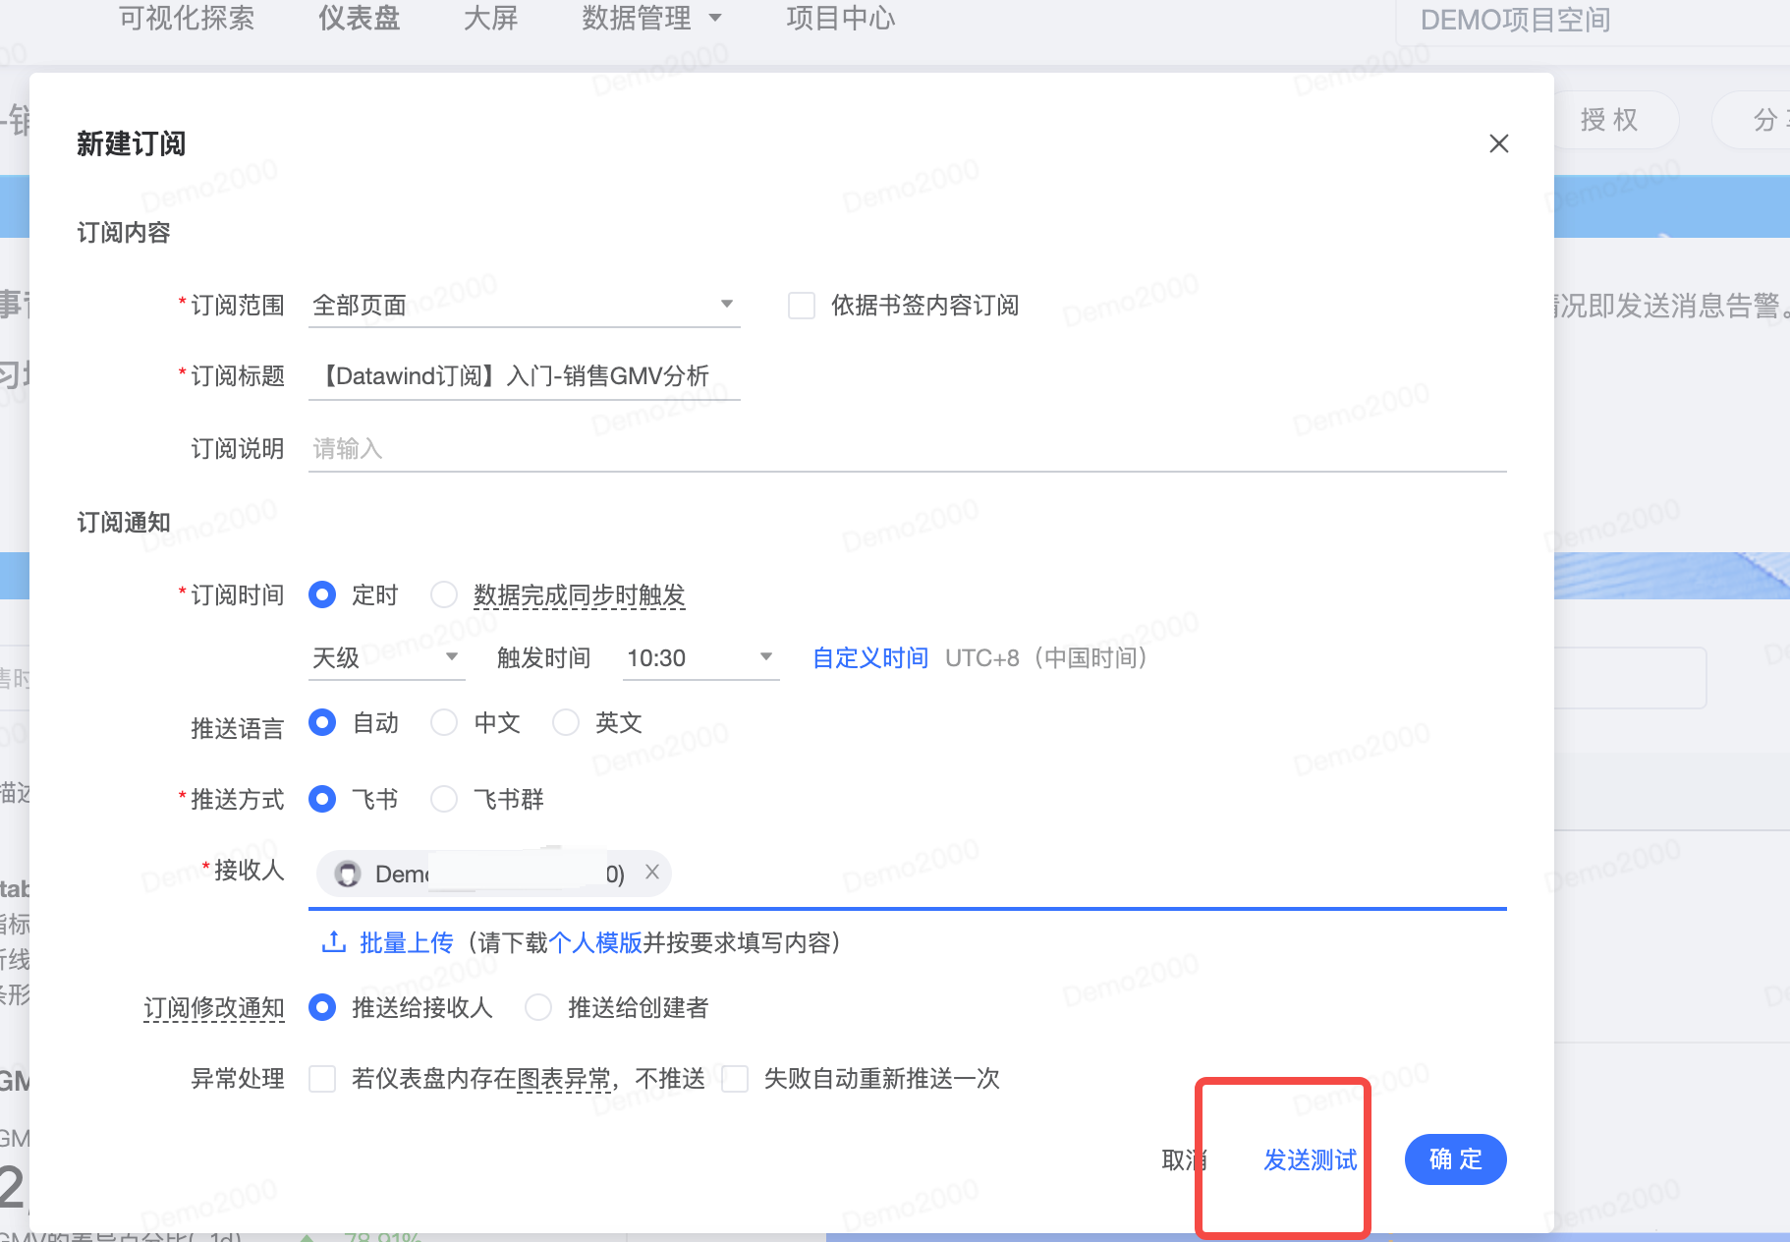
Task: Click the 批量上传 upload icon
Action: click(x=334, y=942)
